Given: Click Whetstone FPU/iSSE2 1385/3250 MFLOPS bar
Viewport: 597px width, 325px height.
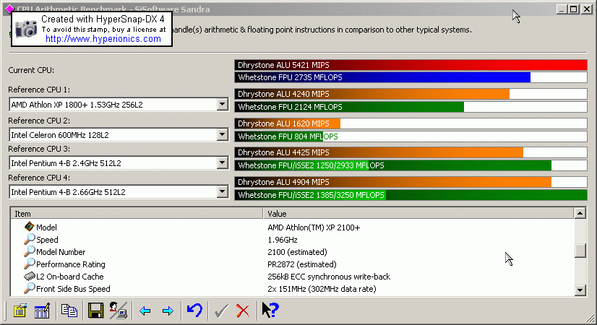Looking at the screenshot, I should pyautogui.click(x=411, y=195).
